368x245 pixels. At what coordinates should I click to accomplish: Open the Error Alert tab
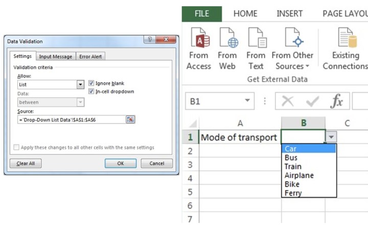(x=91, y=57)
